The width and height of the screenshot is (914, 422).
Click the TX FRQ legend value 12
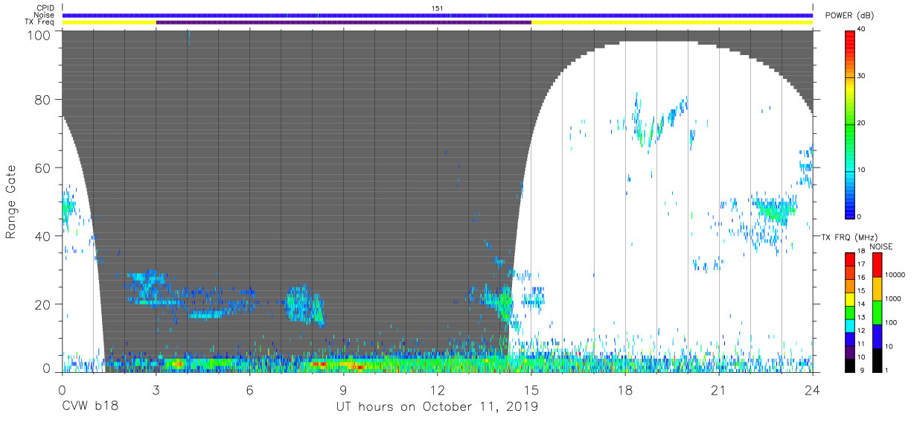pyautogui.click(x=860, y=331)
